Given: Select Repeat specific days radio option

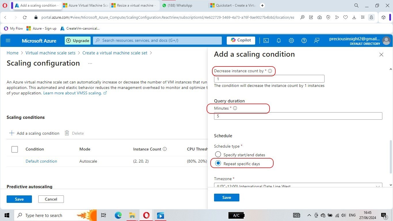Looking at the screenshot, I should point(218,163).
